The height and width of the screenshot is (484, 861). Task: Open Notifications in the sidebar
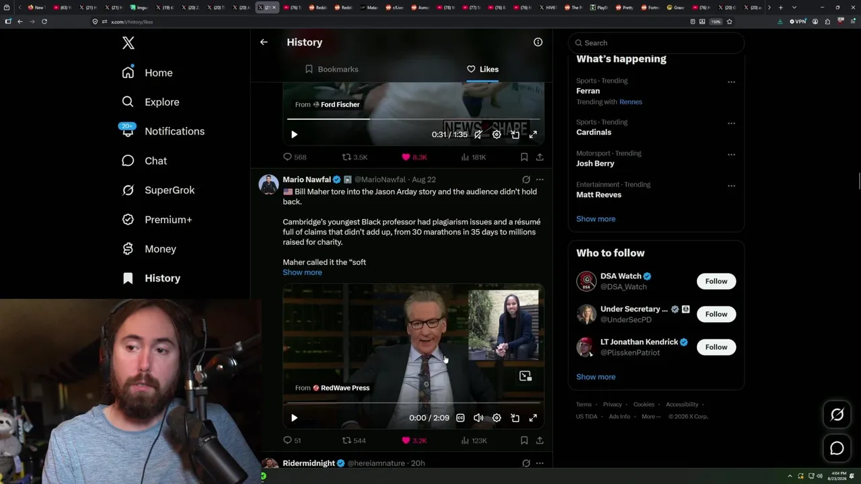(x=163, y=131)
